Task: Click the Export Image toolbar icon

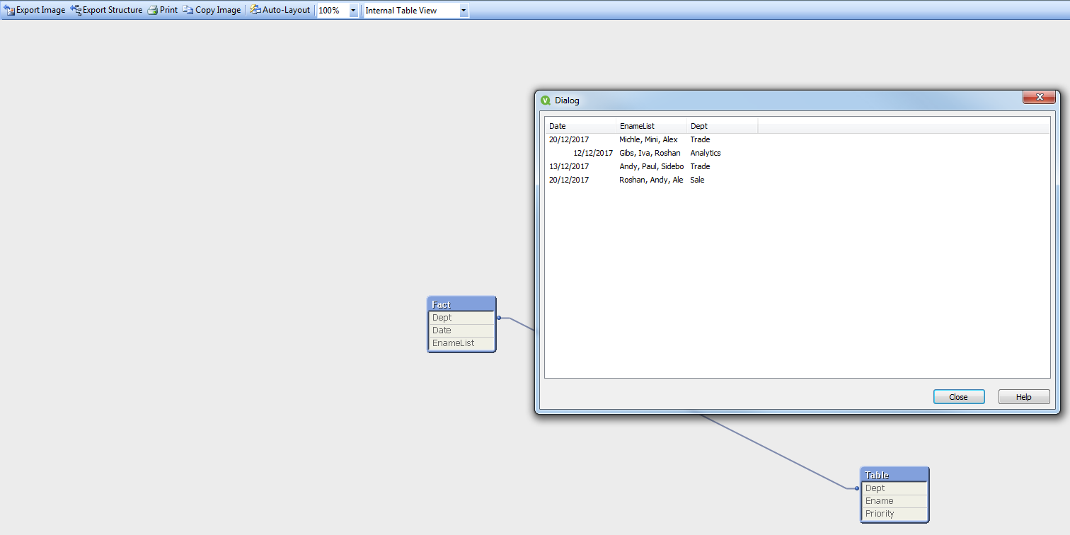Action: coord(10,11)
